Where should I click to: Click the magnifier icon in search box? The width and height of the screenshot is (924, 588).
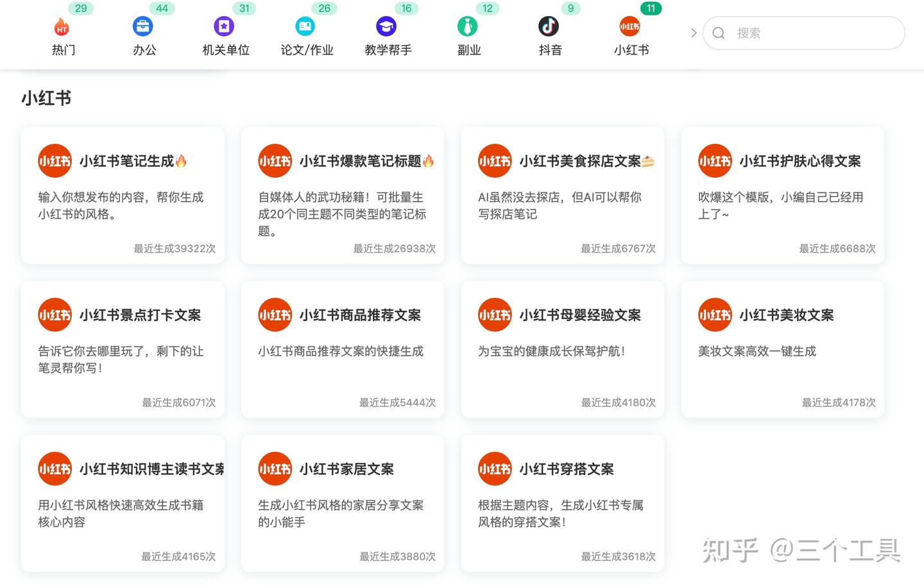coord(719,33)
